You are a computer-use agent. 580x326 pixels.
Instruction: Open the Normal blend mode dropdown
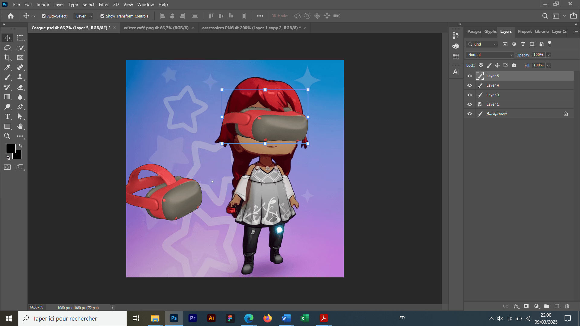tap(489, 55)
